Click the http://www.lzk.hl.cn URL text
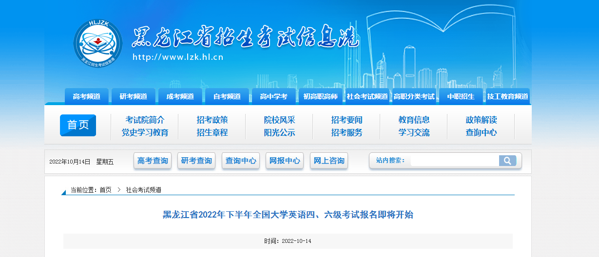Viewport: 599px width, 257px height. [x=178, y=57]
